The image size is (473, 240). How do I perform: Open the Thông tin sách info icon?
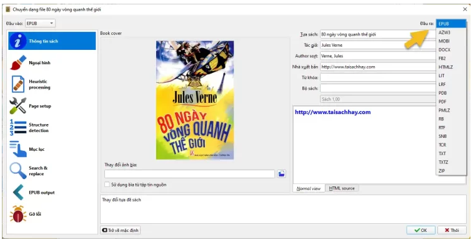coord(17,41)
